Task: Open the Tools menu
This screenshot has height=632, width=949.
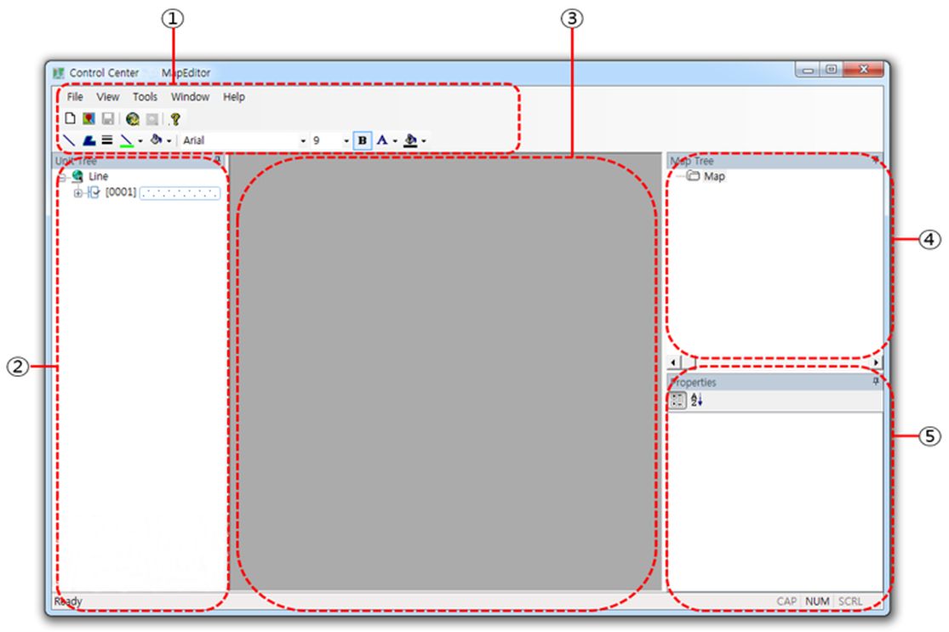Action: 145,97
